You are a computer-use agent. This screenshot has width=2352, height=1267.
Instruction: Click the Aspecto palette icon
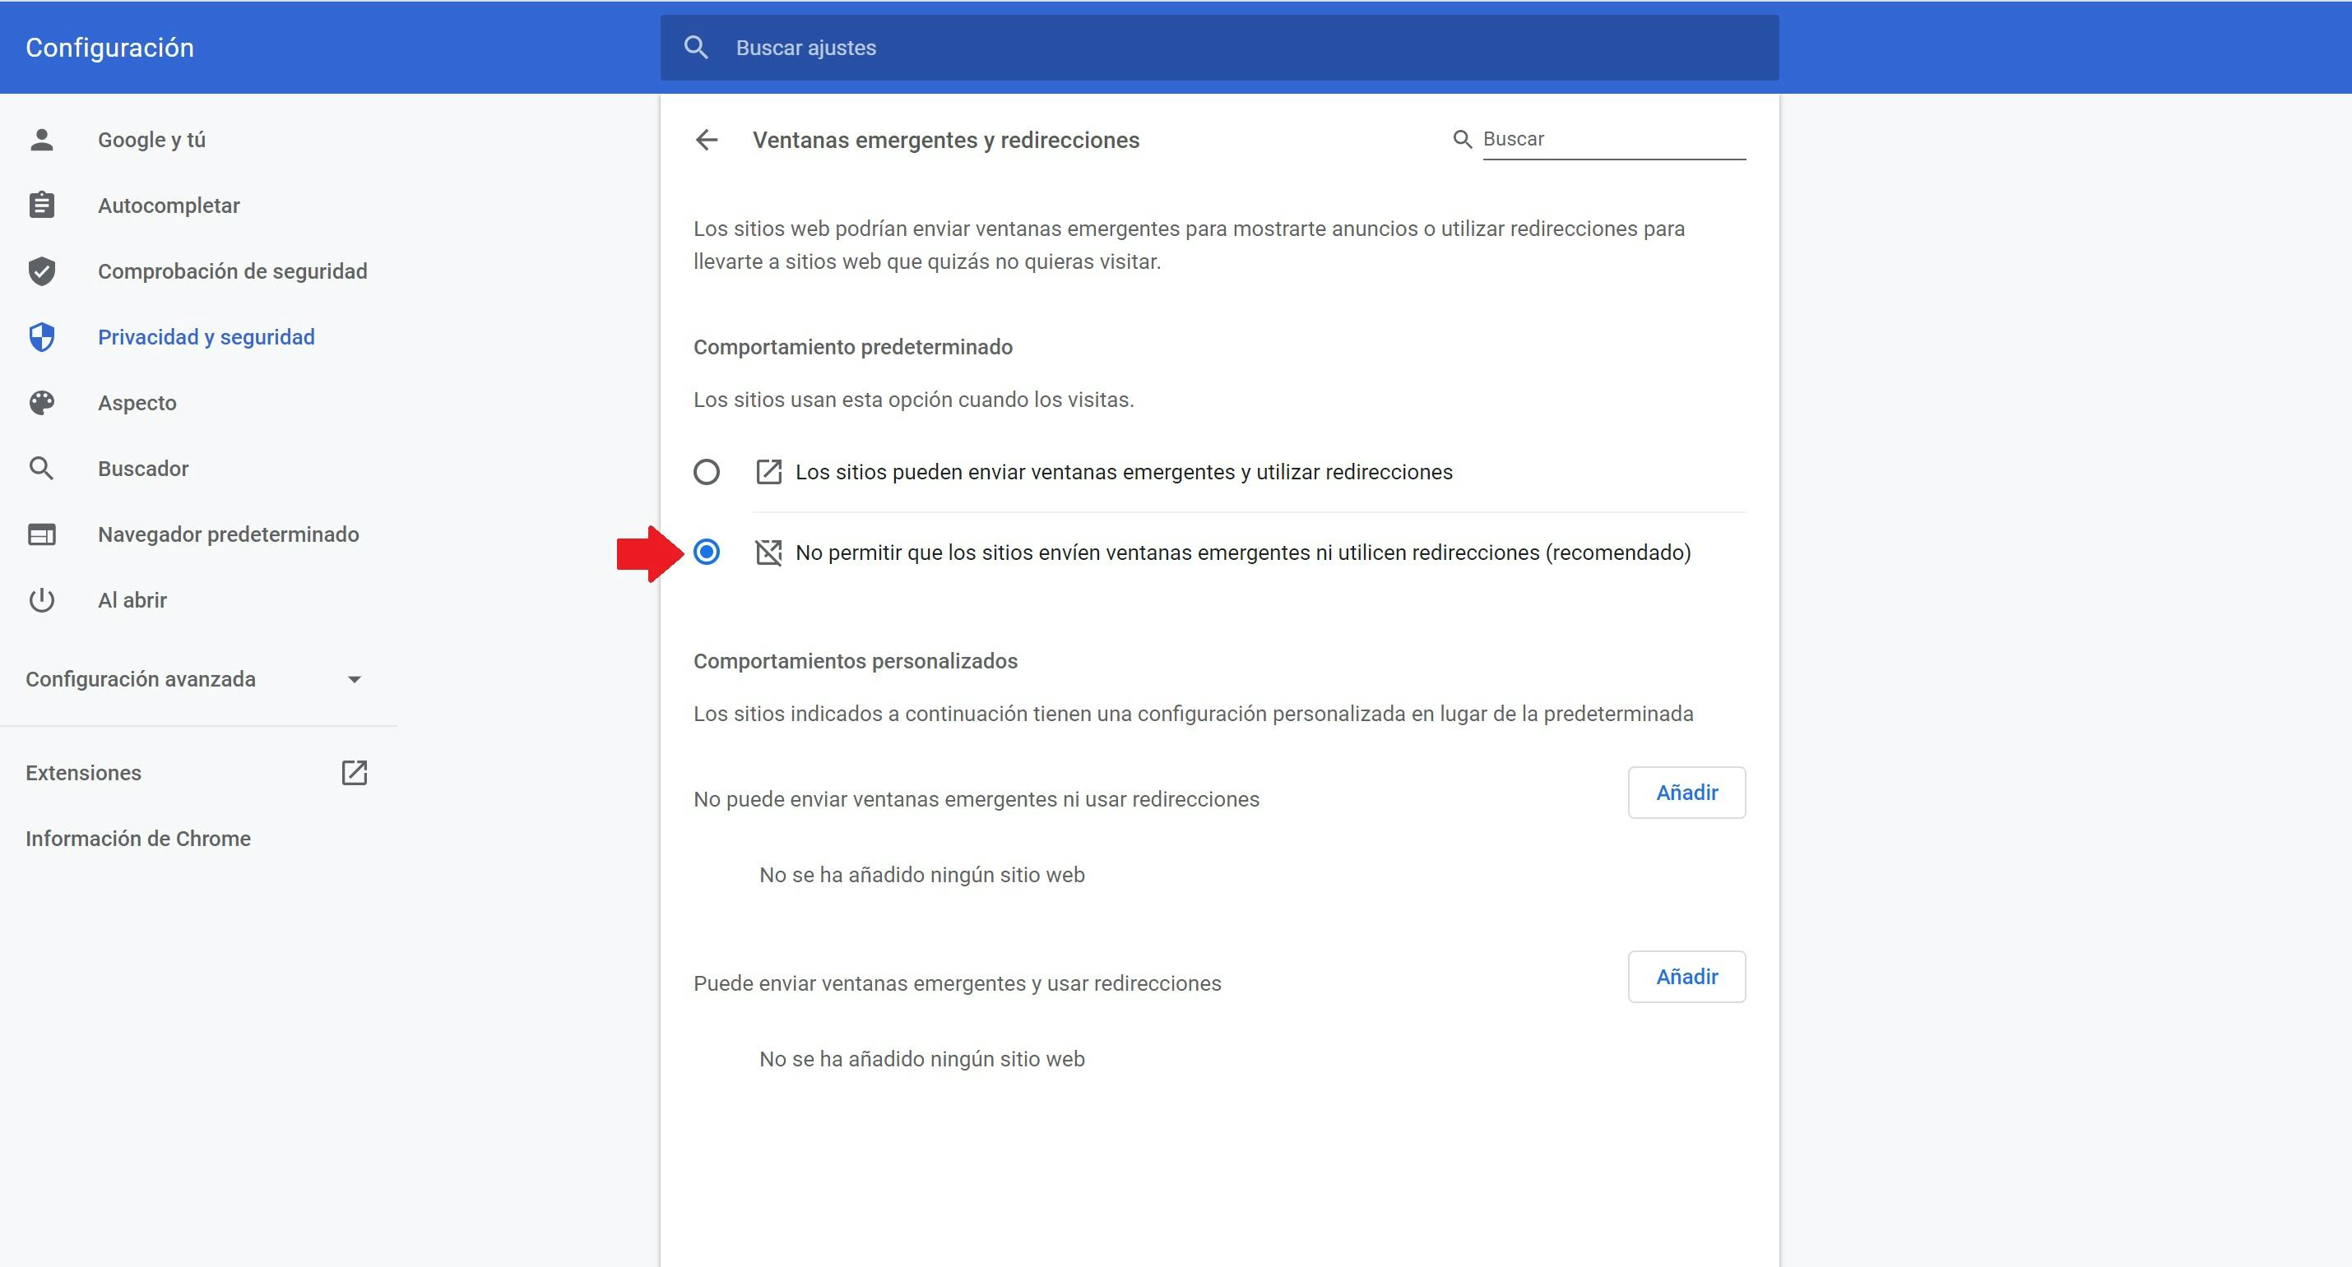click(42, 403)
